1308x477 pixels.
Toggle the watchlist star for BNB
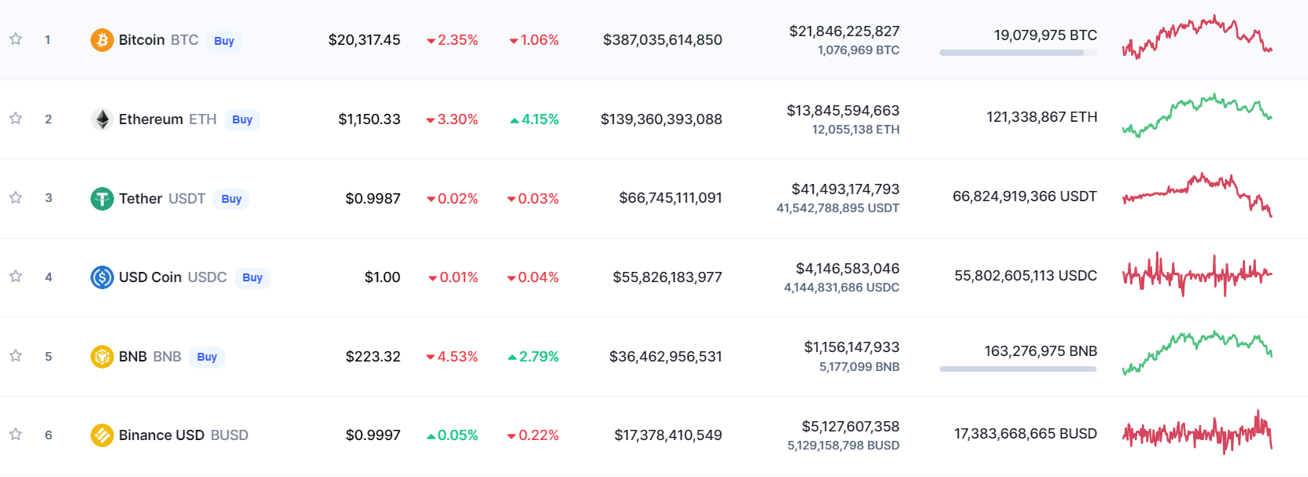15,355
